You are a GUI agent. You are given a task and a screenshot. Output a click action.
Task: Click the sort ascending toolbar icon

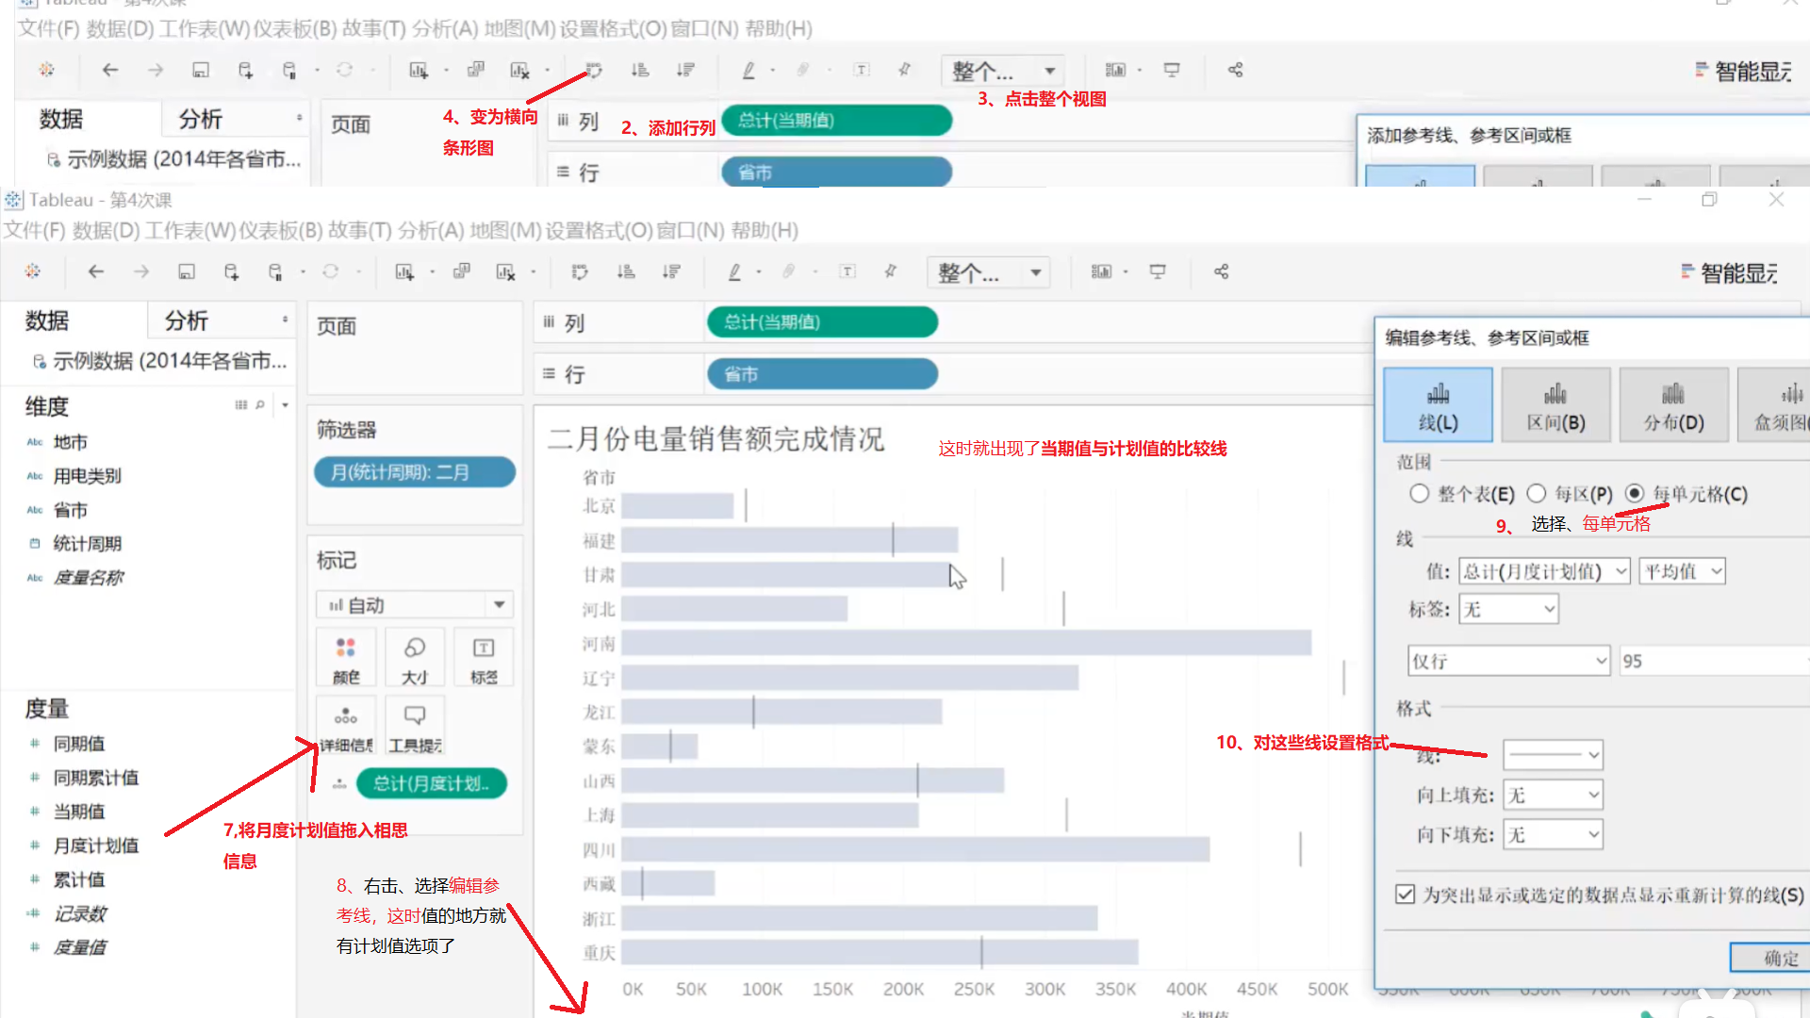pos(626,271)
